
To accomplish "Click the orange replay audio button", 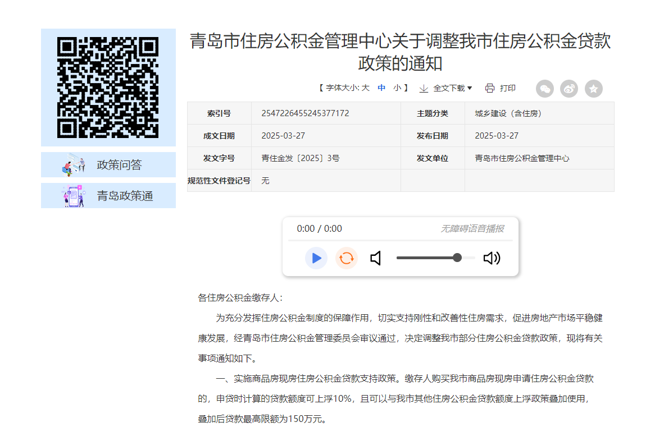I will [347, 258].
